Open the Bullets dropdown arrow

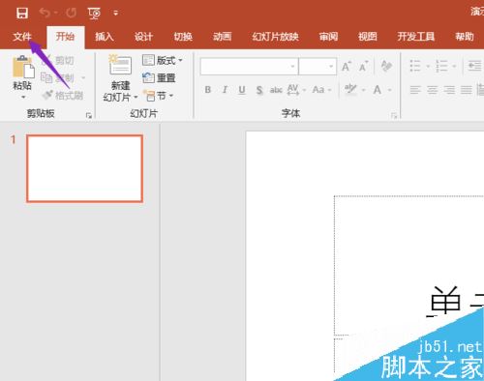click(x=428, y=66)
